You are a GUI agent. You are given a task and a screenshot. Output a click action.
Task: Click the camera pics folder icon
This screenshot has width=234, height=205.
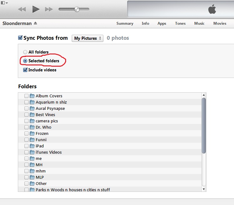32,121
